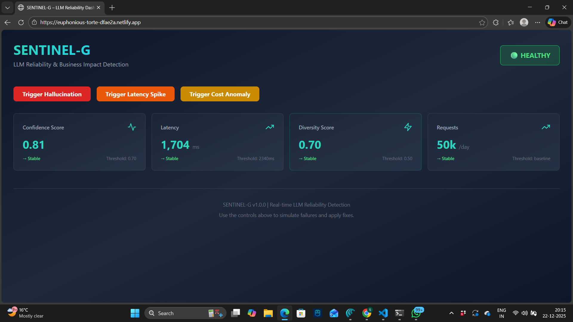Click the Diversity Score lightning bolt icon
This screenshot has height=322, width=573.
(x=408, y=127)
